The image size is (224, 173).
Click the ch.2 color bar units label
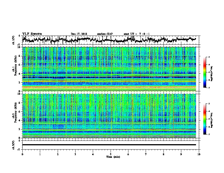[212, 120]
